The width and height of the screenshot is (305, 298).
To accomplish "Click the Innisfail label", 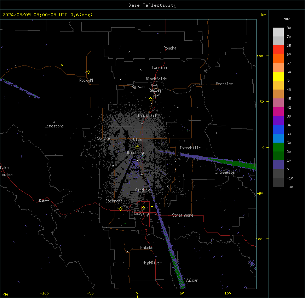I will point(147,115).
